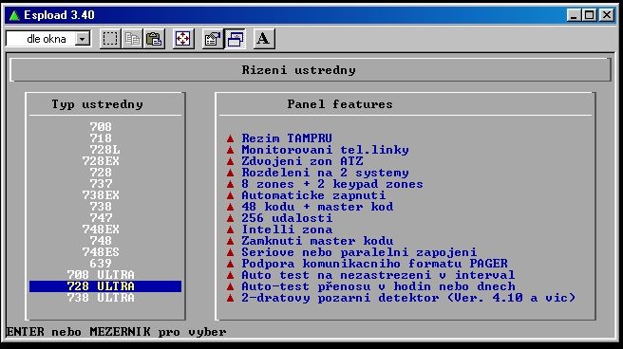The image size is (623, 349).
Task: Click the Background window toolbar icon
Action: (x=235, y=39)
